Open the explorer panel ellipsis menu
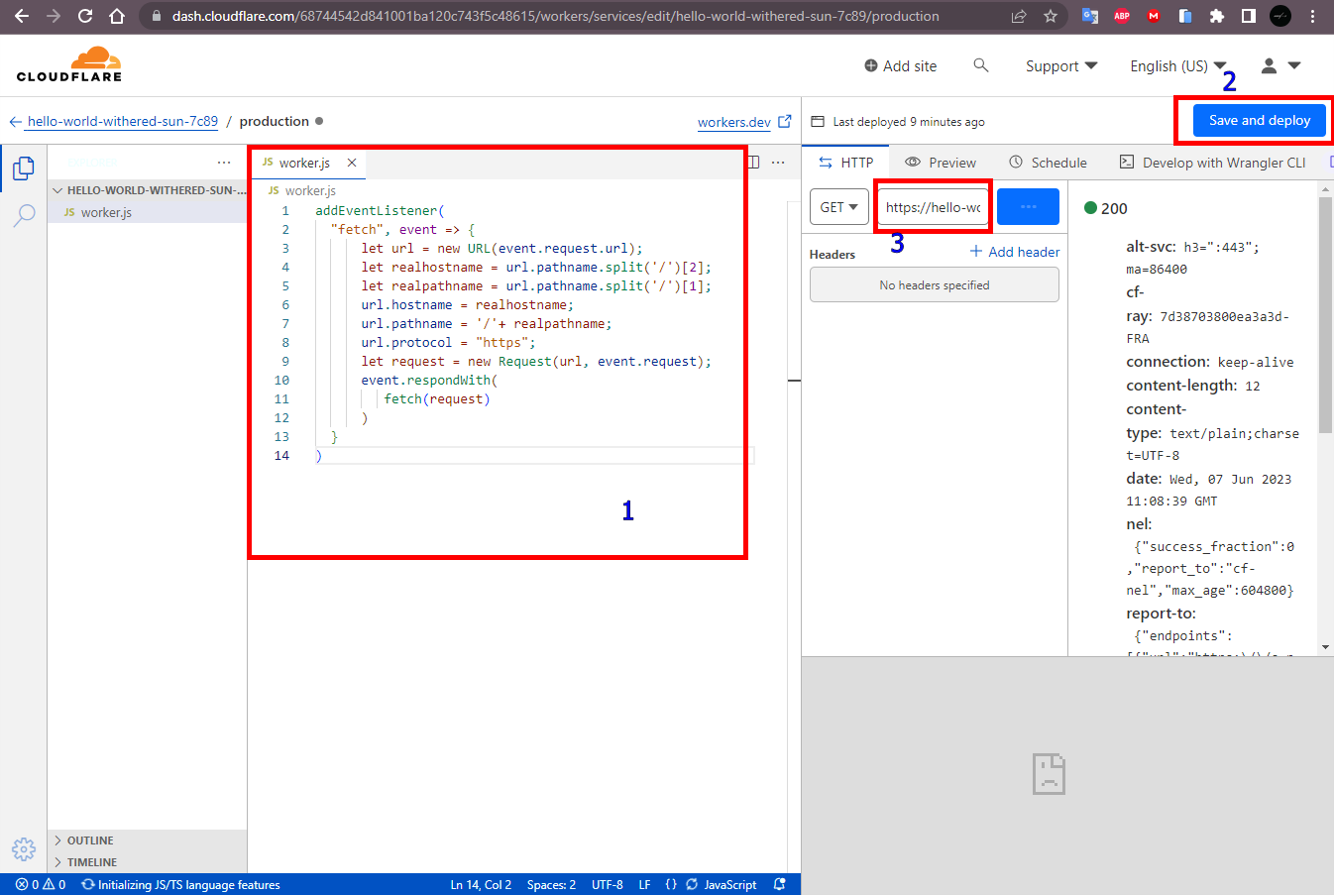The height and width of the screenshot is (895, 1334). tap(224, 163)
